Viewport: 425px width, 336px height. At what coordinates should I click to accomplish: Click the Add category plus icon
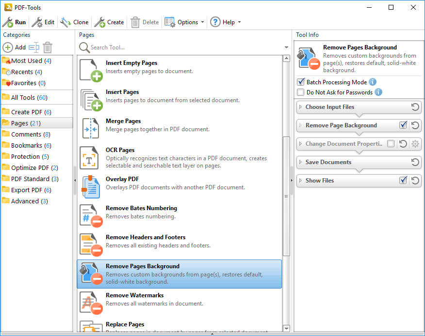pos(8,47)
